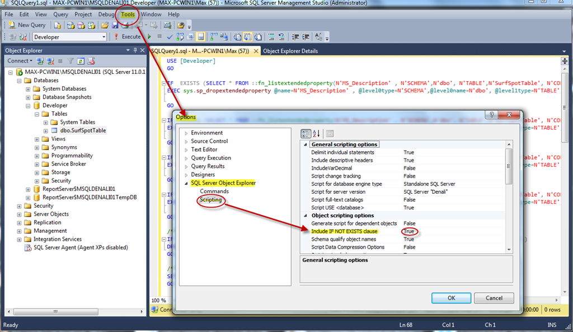The width and height of the screenshot is (573, 332).
Task: Select the Results to File icon
Action: [258, 36]
